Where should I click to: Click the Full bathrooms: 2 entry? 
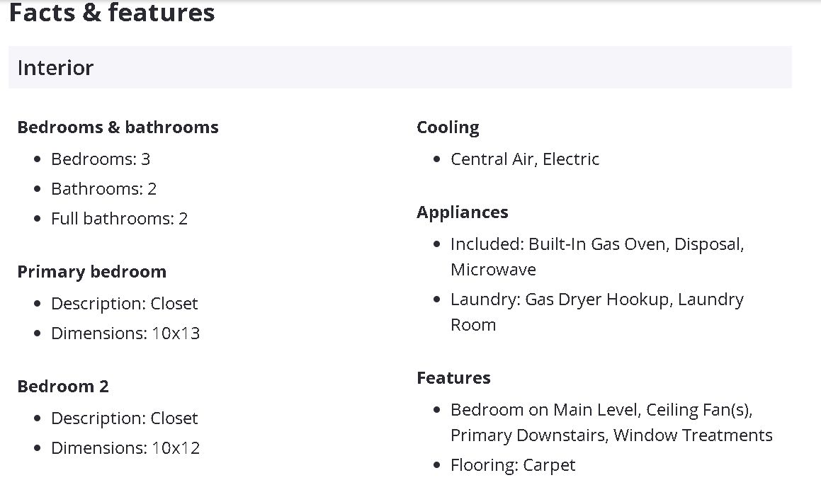pos(119,219)
